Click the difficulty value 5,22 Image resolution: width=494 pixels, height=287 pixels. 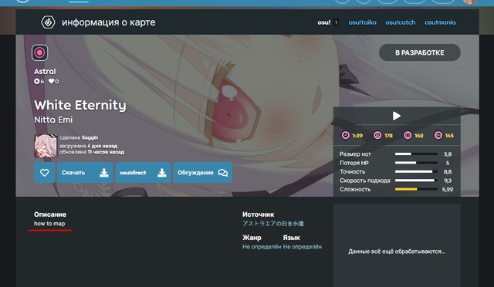point(448,189)
